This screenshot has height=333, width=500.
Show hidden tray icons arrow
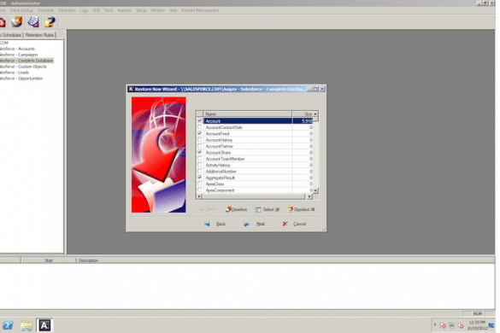(x=435, y=325)
